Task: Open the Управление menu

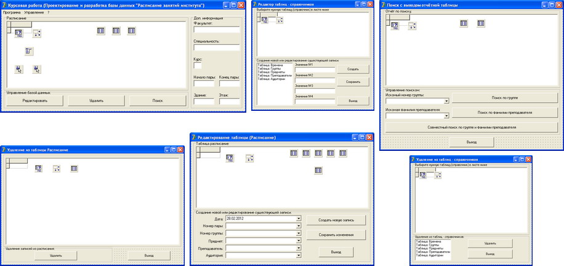Action: pyautogui.click(x=34, y=12)
